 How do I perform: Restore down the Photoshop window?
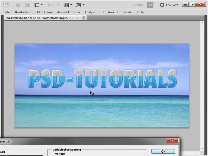[x=192, y=5]
